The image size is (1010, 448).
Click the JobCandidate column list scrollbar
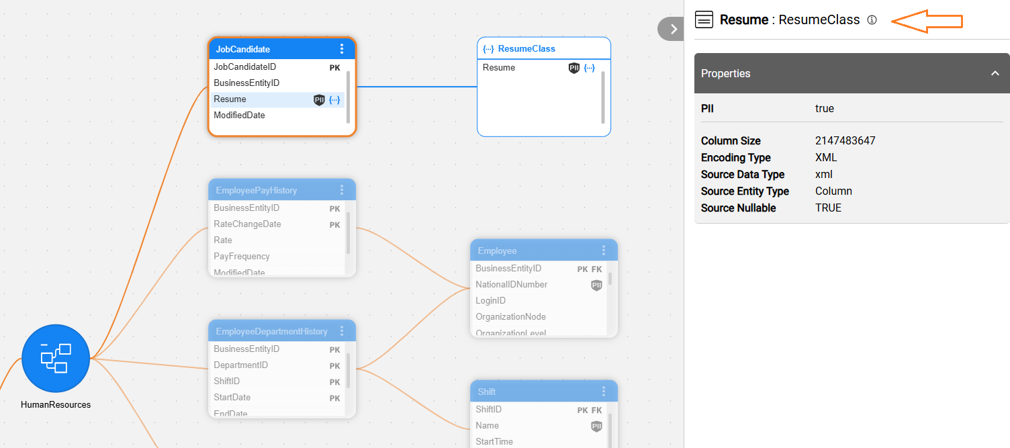(x=348, y=97)
